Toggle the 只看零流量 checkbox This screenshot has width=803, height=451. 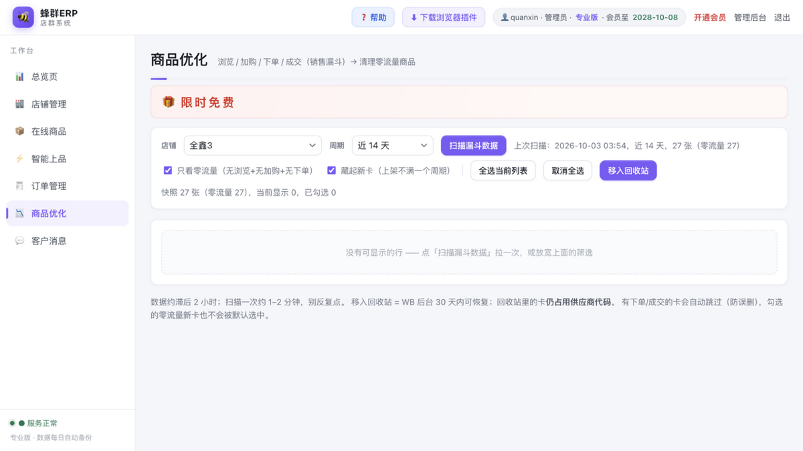(168, 170)
